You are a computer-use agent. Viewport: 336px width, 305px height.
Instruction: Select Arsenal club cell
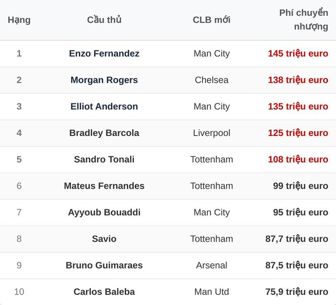tap(212, 265)
